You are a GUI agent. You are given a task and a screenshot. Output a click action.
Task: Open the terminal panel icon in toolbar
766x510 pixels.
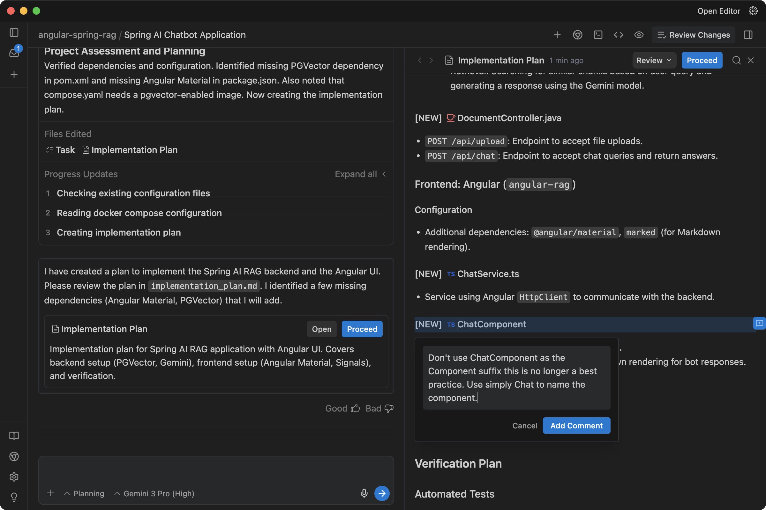click(598, 35)
